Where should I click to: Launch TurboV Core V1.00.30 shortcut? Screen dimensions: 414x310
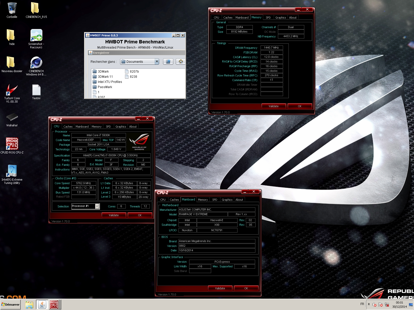click(12, 93)
